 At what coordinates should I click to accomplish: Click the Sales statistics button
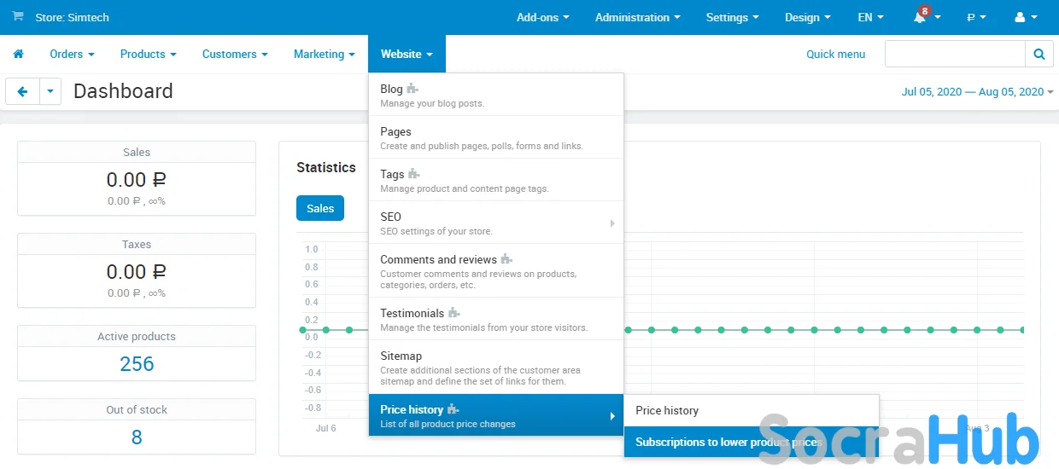(x=320, y=208)
